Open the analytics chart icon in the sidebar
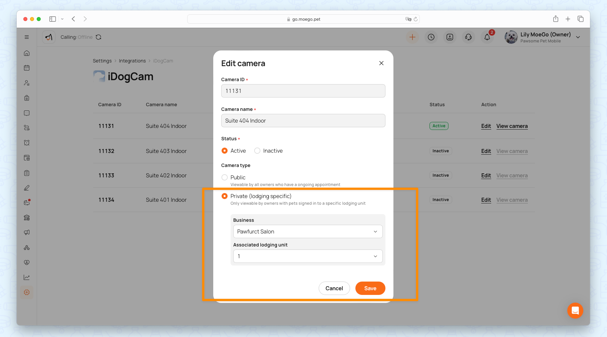Image resolution: width=607 pixels, height=337 pixels. (x=27, y=277)
